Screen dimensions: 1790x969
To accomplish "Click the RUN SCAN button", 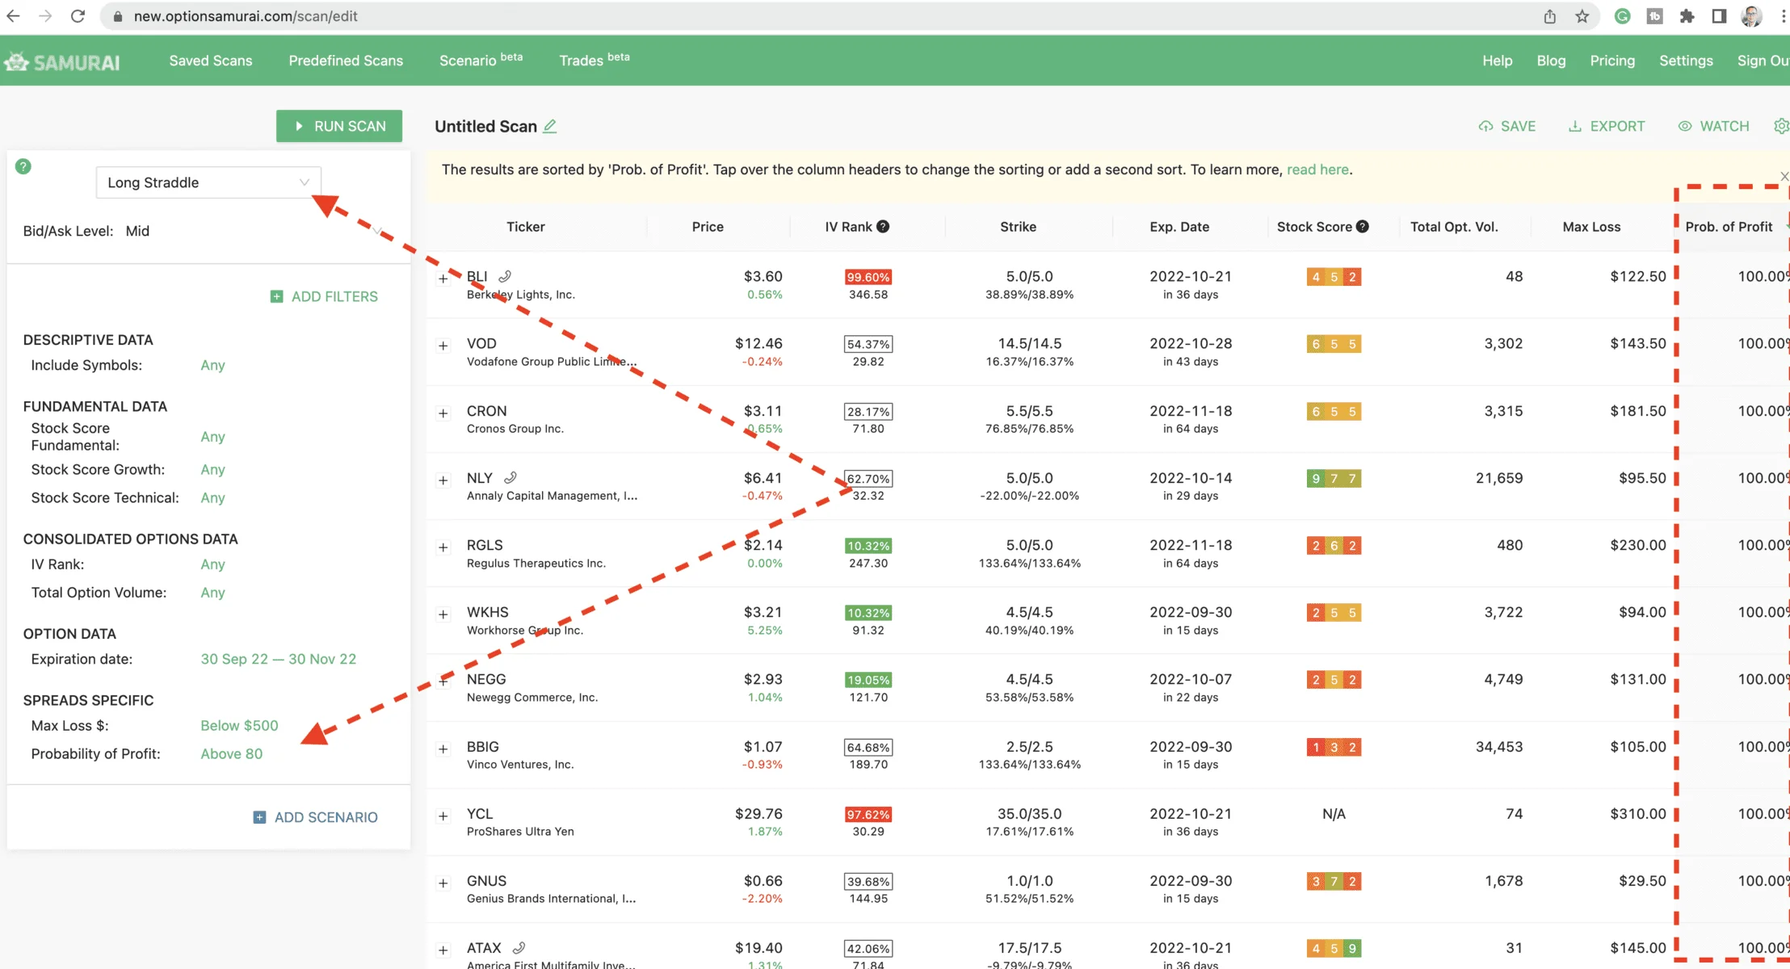I will point(339,126).
